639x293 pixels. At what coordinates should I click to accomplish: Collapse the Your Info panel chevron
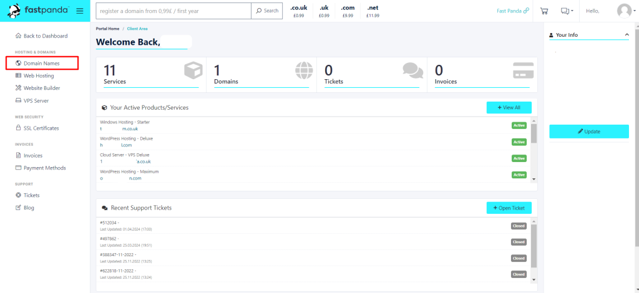[x=627, y=35]
